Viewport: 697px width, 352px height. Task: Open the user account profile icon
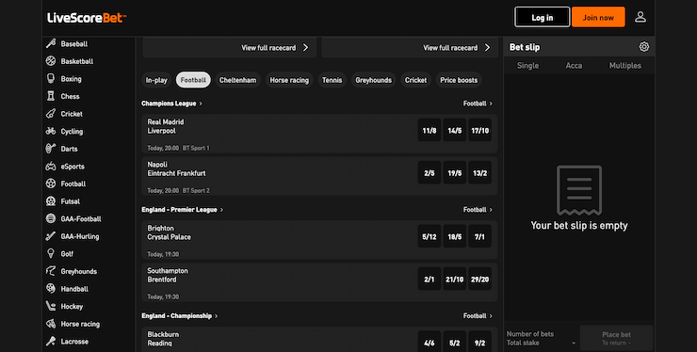[640, 17]
